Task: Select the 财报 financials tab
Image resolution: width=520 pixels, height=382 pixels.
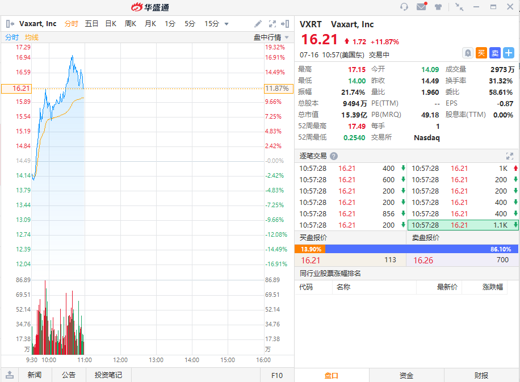Action: point(481,375)
